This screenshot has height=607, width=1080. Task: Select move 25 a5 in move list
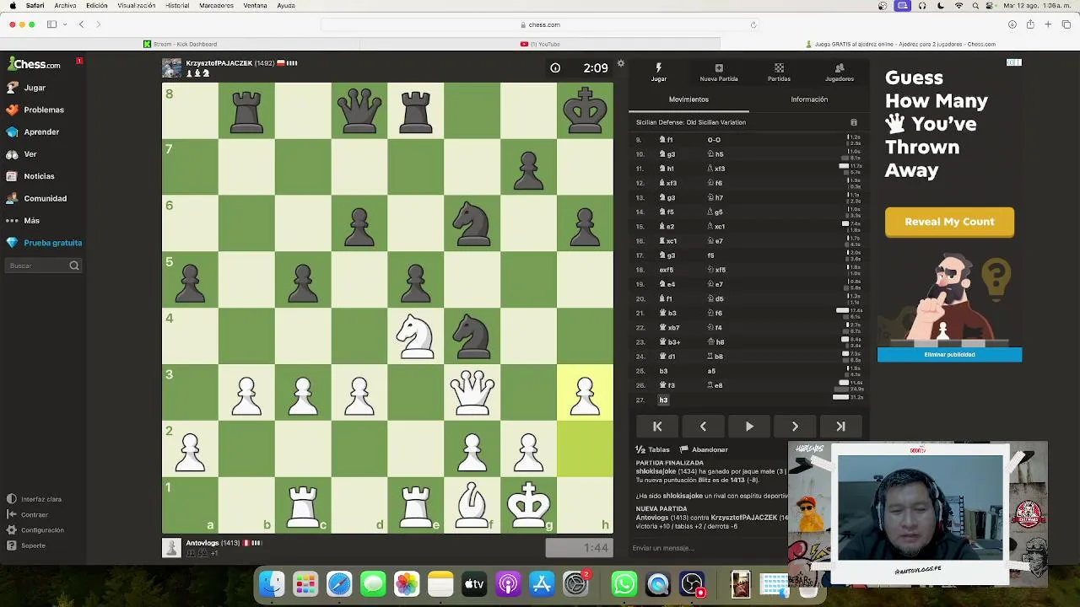711,371
